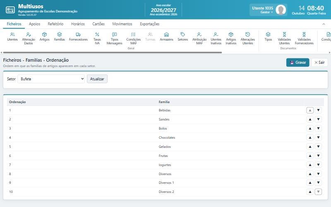Move Diversos row 8 up
331x207 pixels.
pos(310,174)
